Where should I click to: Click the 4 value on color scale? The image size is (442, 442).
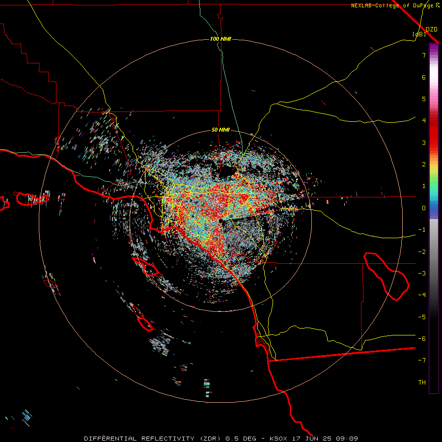point(424,121)
